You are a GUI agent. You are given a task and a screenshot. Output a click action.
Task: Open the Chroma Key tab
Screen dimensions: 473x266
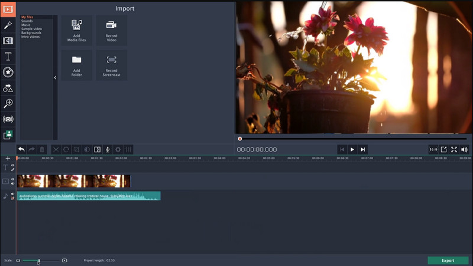(x=8, y=135)
